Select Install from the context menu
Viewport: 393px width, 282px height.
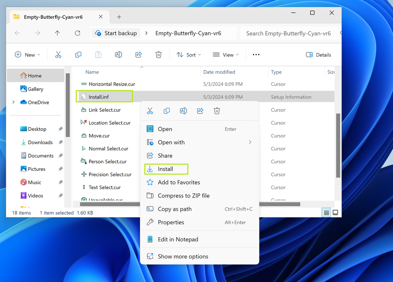point(166,169)
